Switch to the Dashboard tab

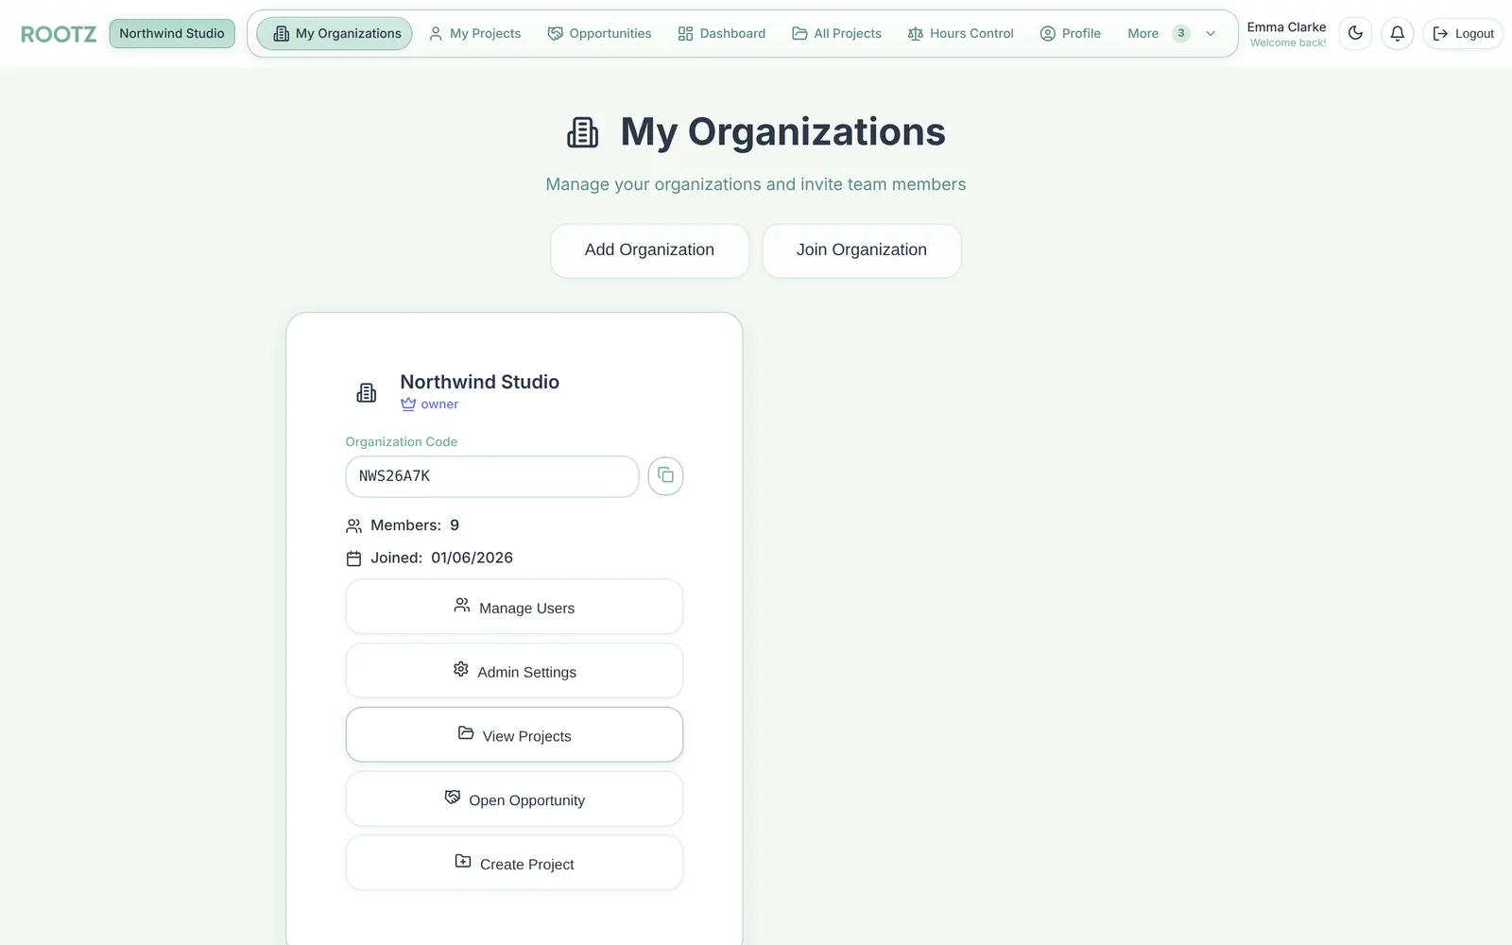(722, 33)
